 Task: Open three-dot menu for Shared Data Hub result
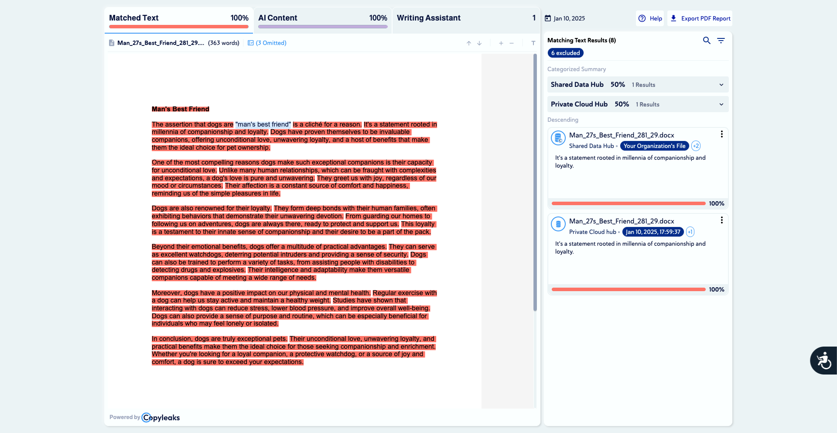point(721,134)
